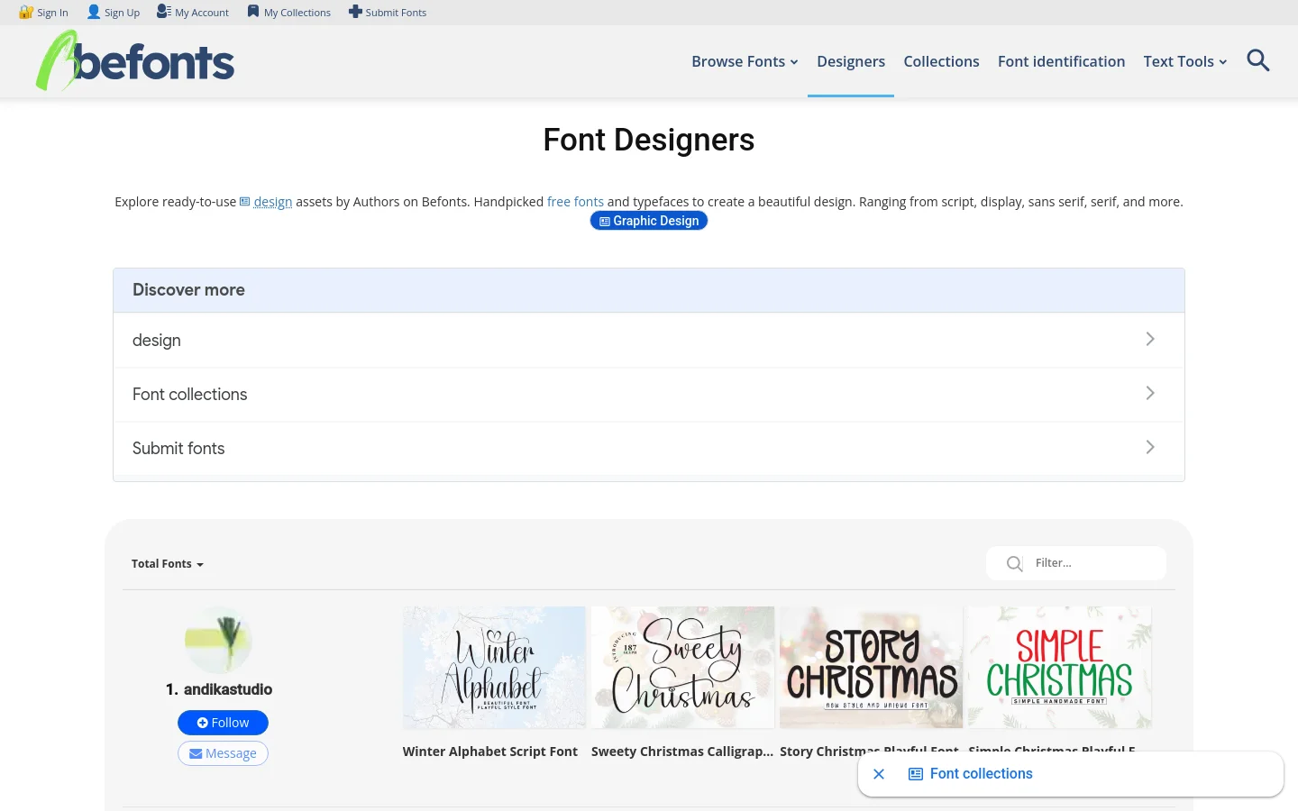
Task: Click the Submit fonts text in Discover more
Action: [178, 449]
